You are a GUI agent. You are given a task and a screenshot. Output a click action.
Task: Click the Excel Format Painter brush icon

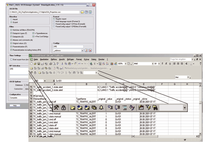click(75, 64)
